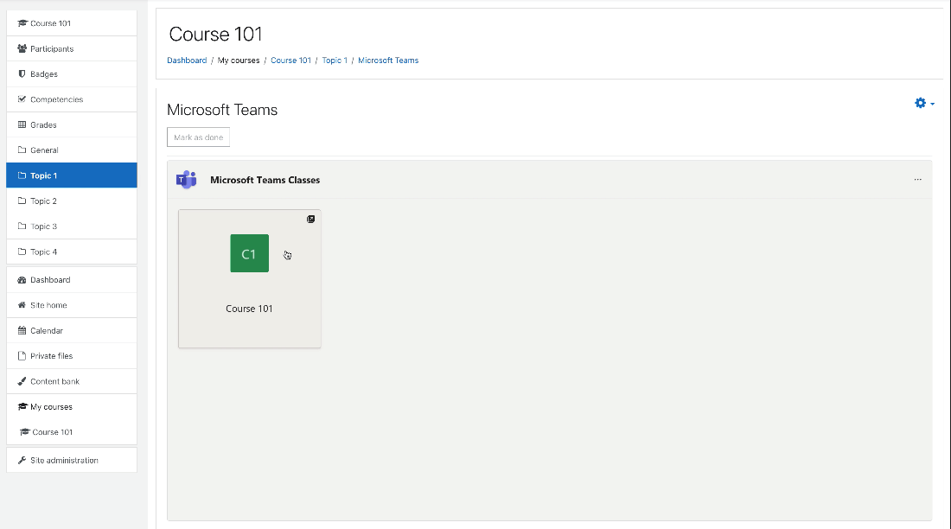Open the Participants page
The width and height of the screenshot is (951, 529).
72,48
